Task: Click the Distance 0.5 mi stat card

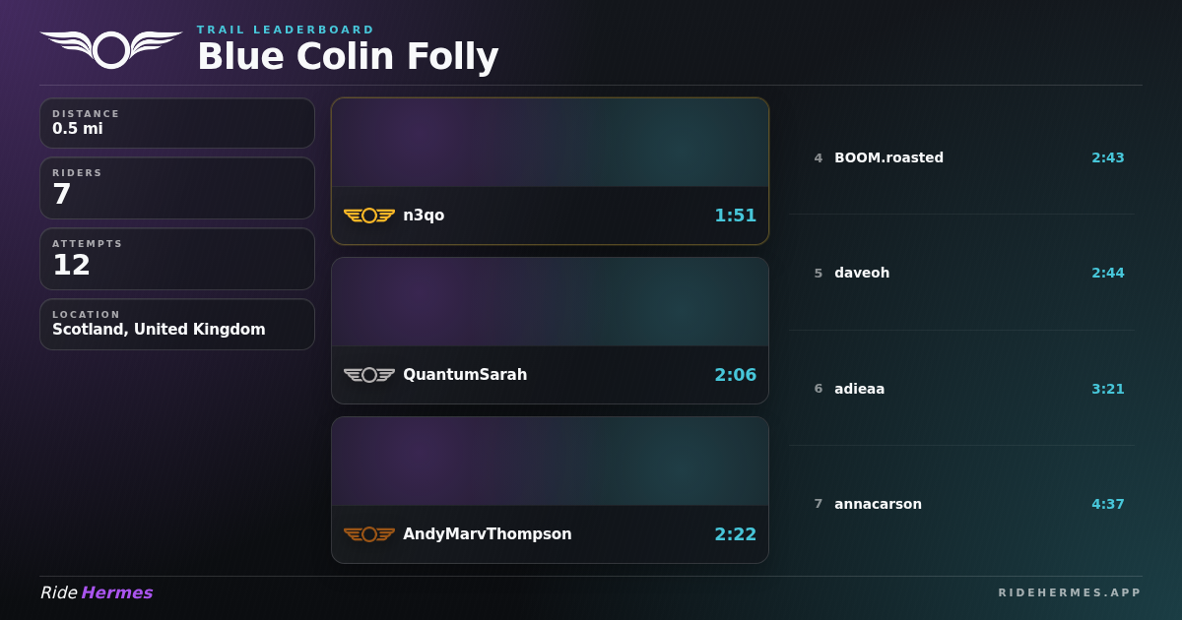Action: pos(177,123)
